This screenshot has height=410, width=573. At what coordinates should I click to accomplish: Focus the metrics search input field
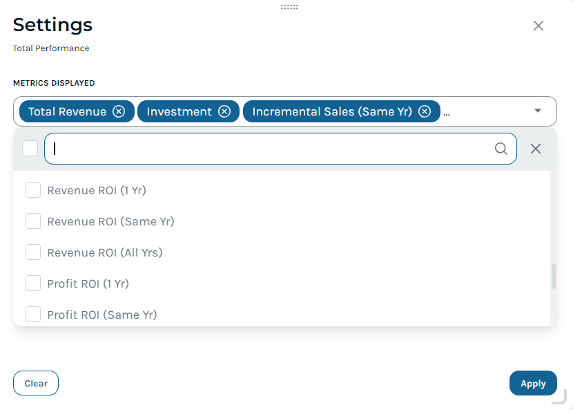[x=280, y=149]
